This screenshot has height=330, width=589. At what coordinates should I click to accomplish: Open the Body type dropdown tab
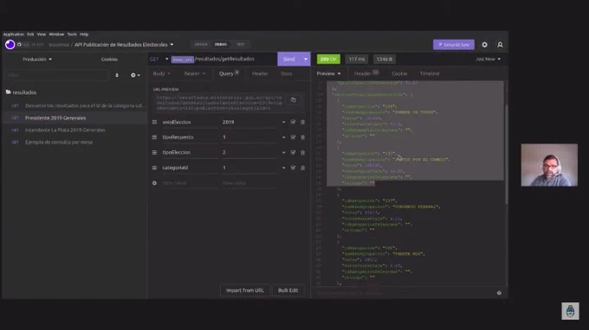(161, 73)
